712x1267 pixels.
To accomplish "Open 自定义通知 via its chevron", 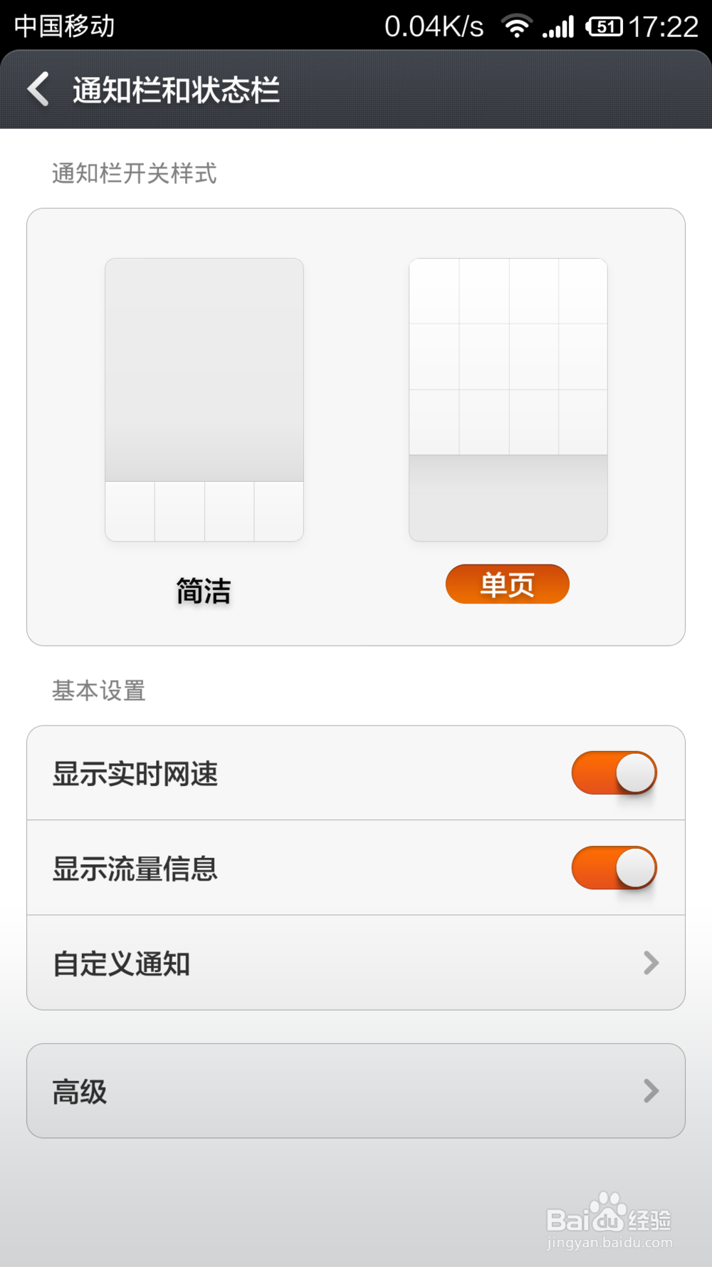I will (651, 963).
